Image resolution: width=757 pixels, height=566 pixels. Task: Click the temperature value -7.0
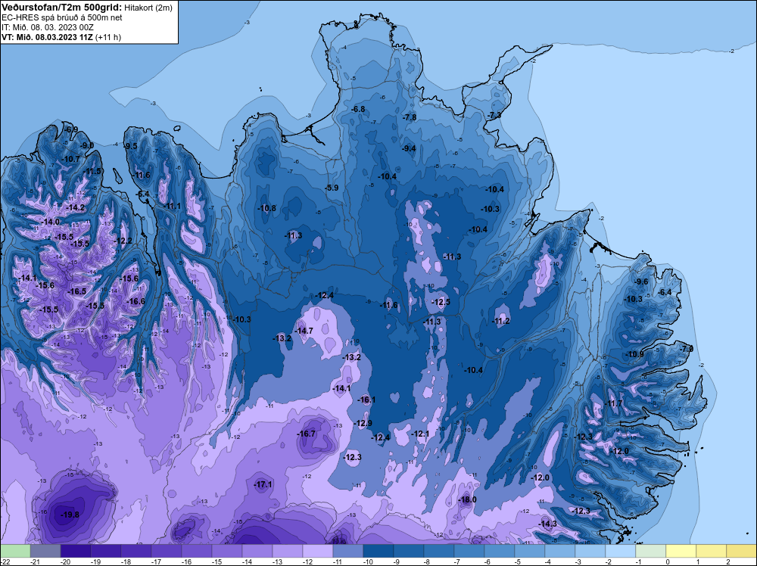click(x=687, y=348)
